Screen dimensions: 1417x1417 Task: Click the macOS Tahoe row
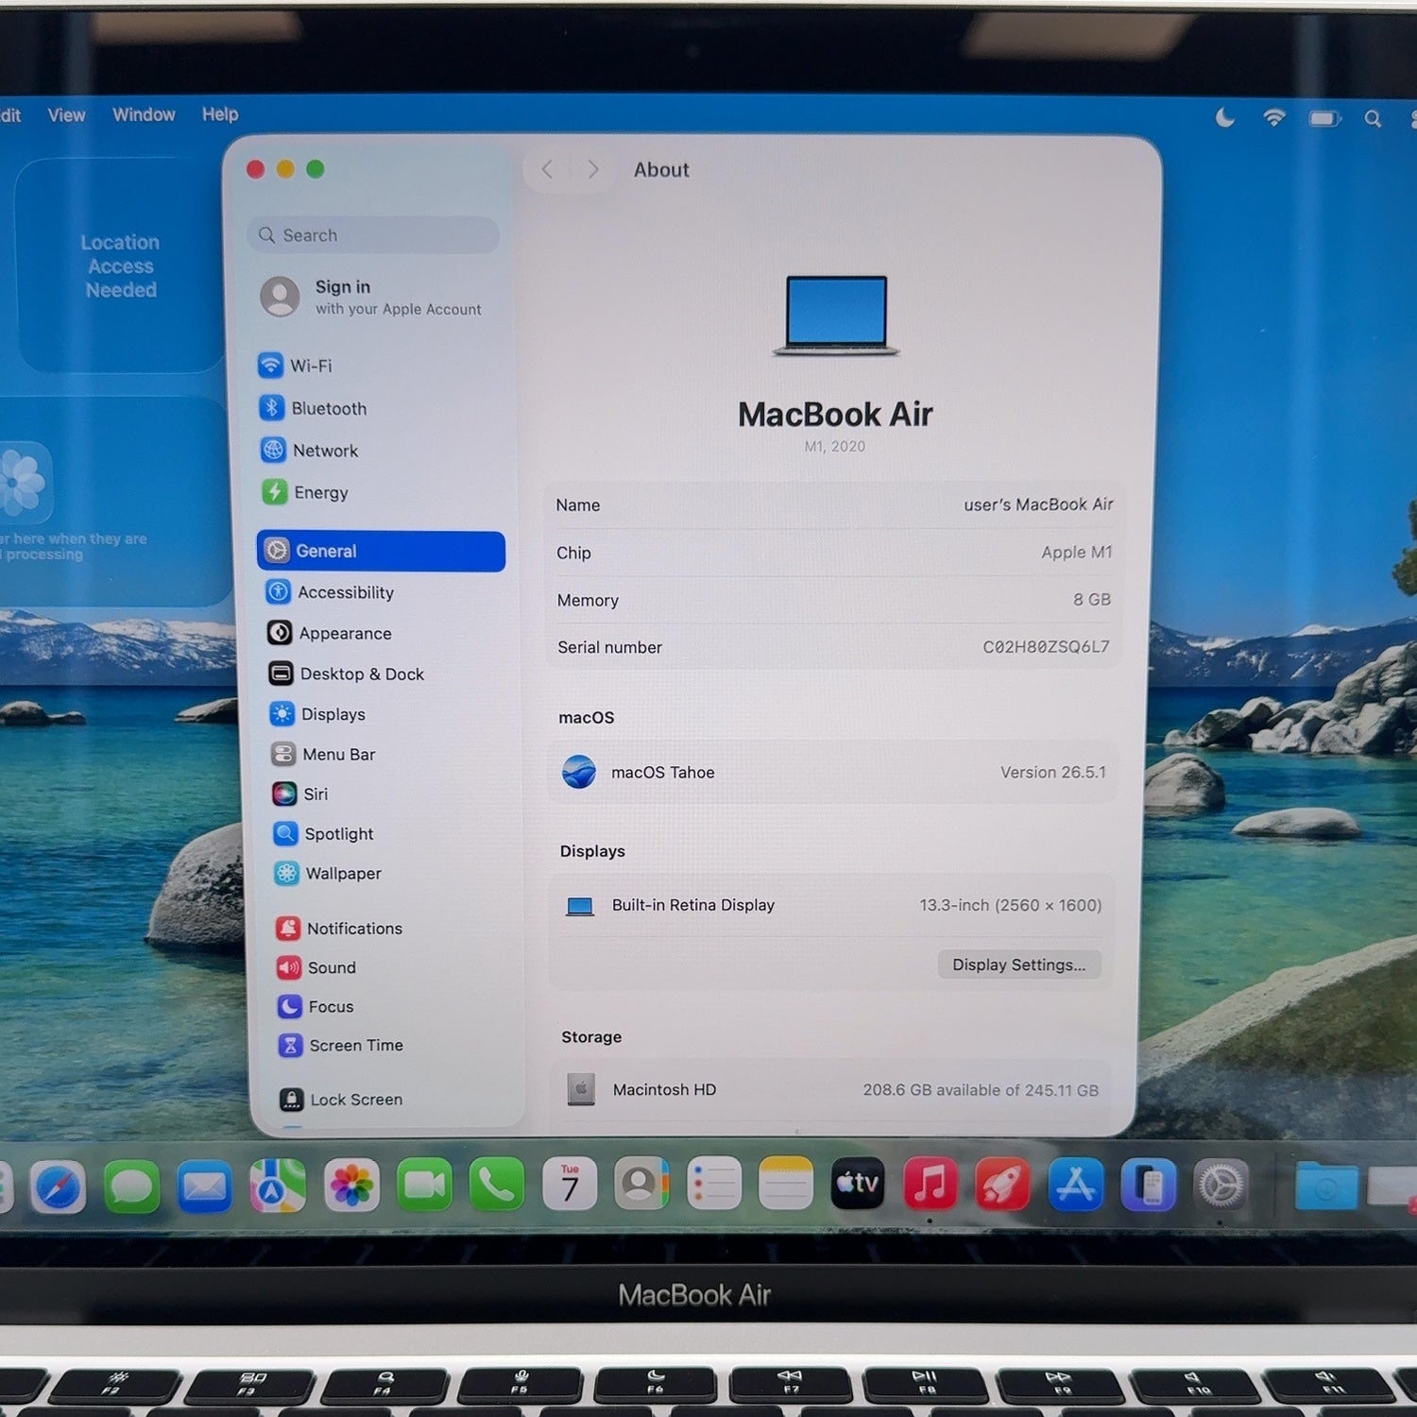[832, 772]
